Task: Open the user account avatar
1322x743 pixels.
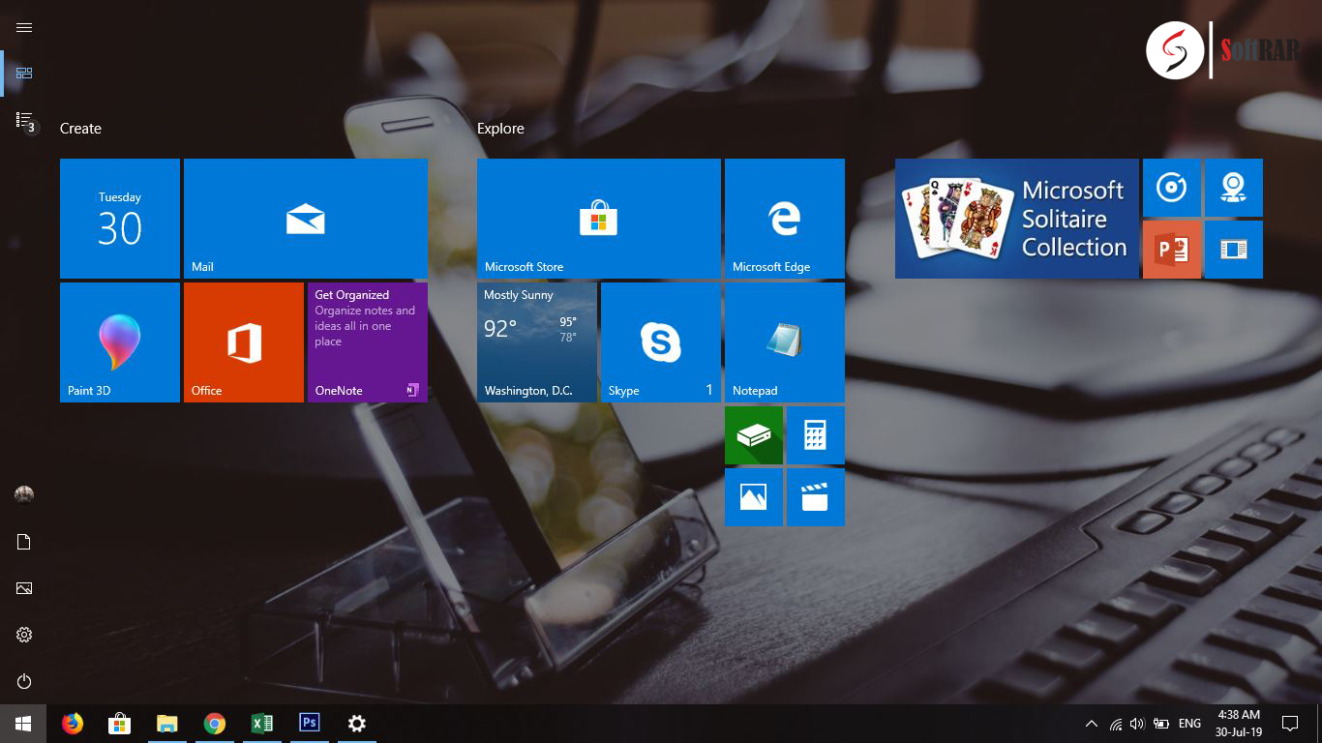Action: point(24,494)
